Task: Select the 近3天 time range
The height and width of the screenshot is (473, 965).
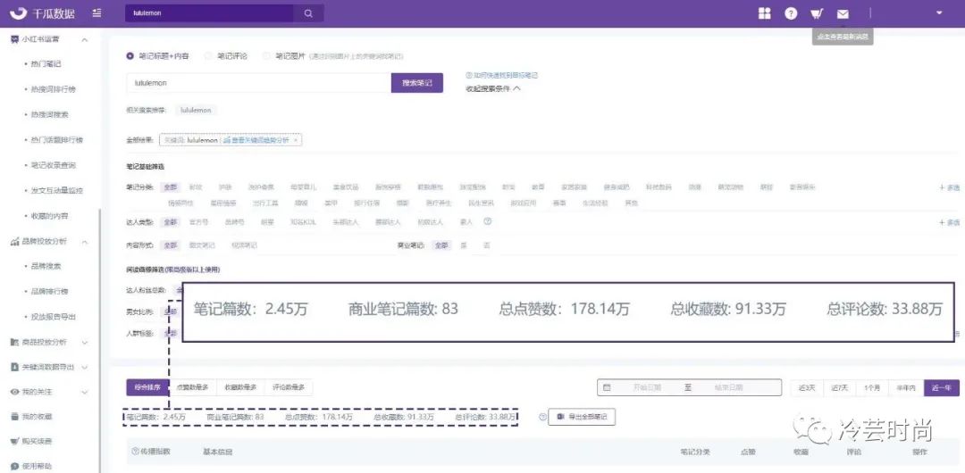Action: point(808,388)
